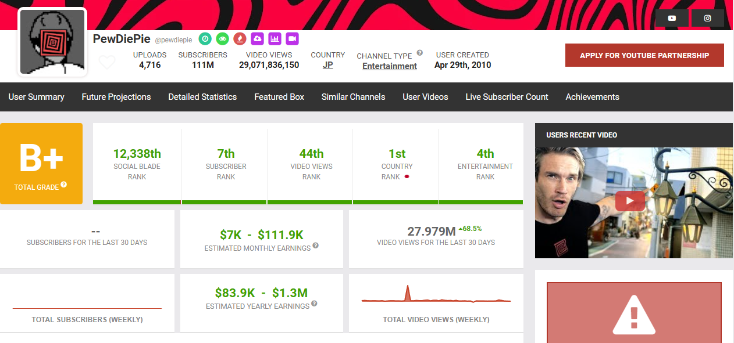Open the Entertainment channel type link
Viewport: 734px width, 343px height.
[389, 66]
